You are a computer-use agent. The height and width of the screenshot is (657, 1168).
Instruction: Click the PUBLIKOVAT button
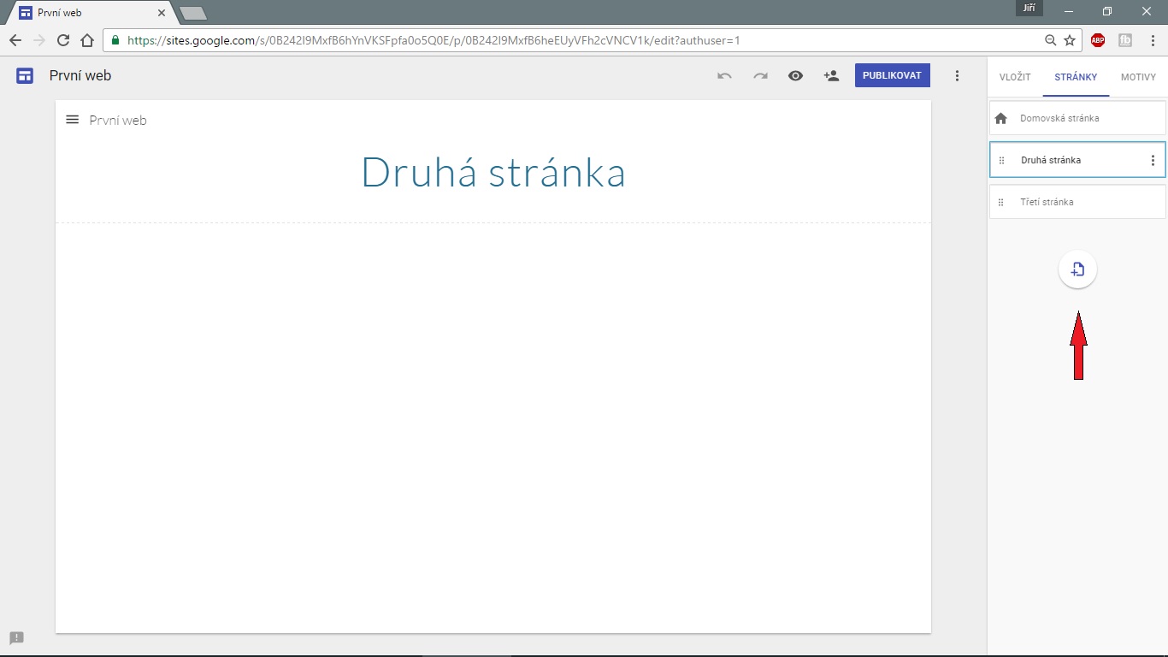tap(893, 75)
